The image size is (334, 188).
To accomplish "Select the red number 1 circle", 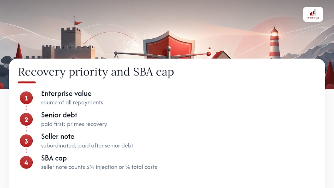I will tap(26, 98).
